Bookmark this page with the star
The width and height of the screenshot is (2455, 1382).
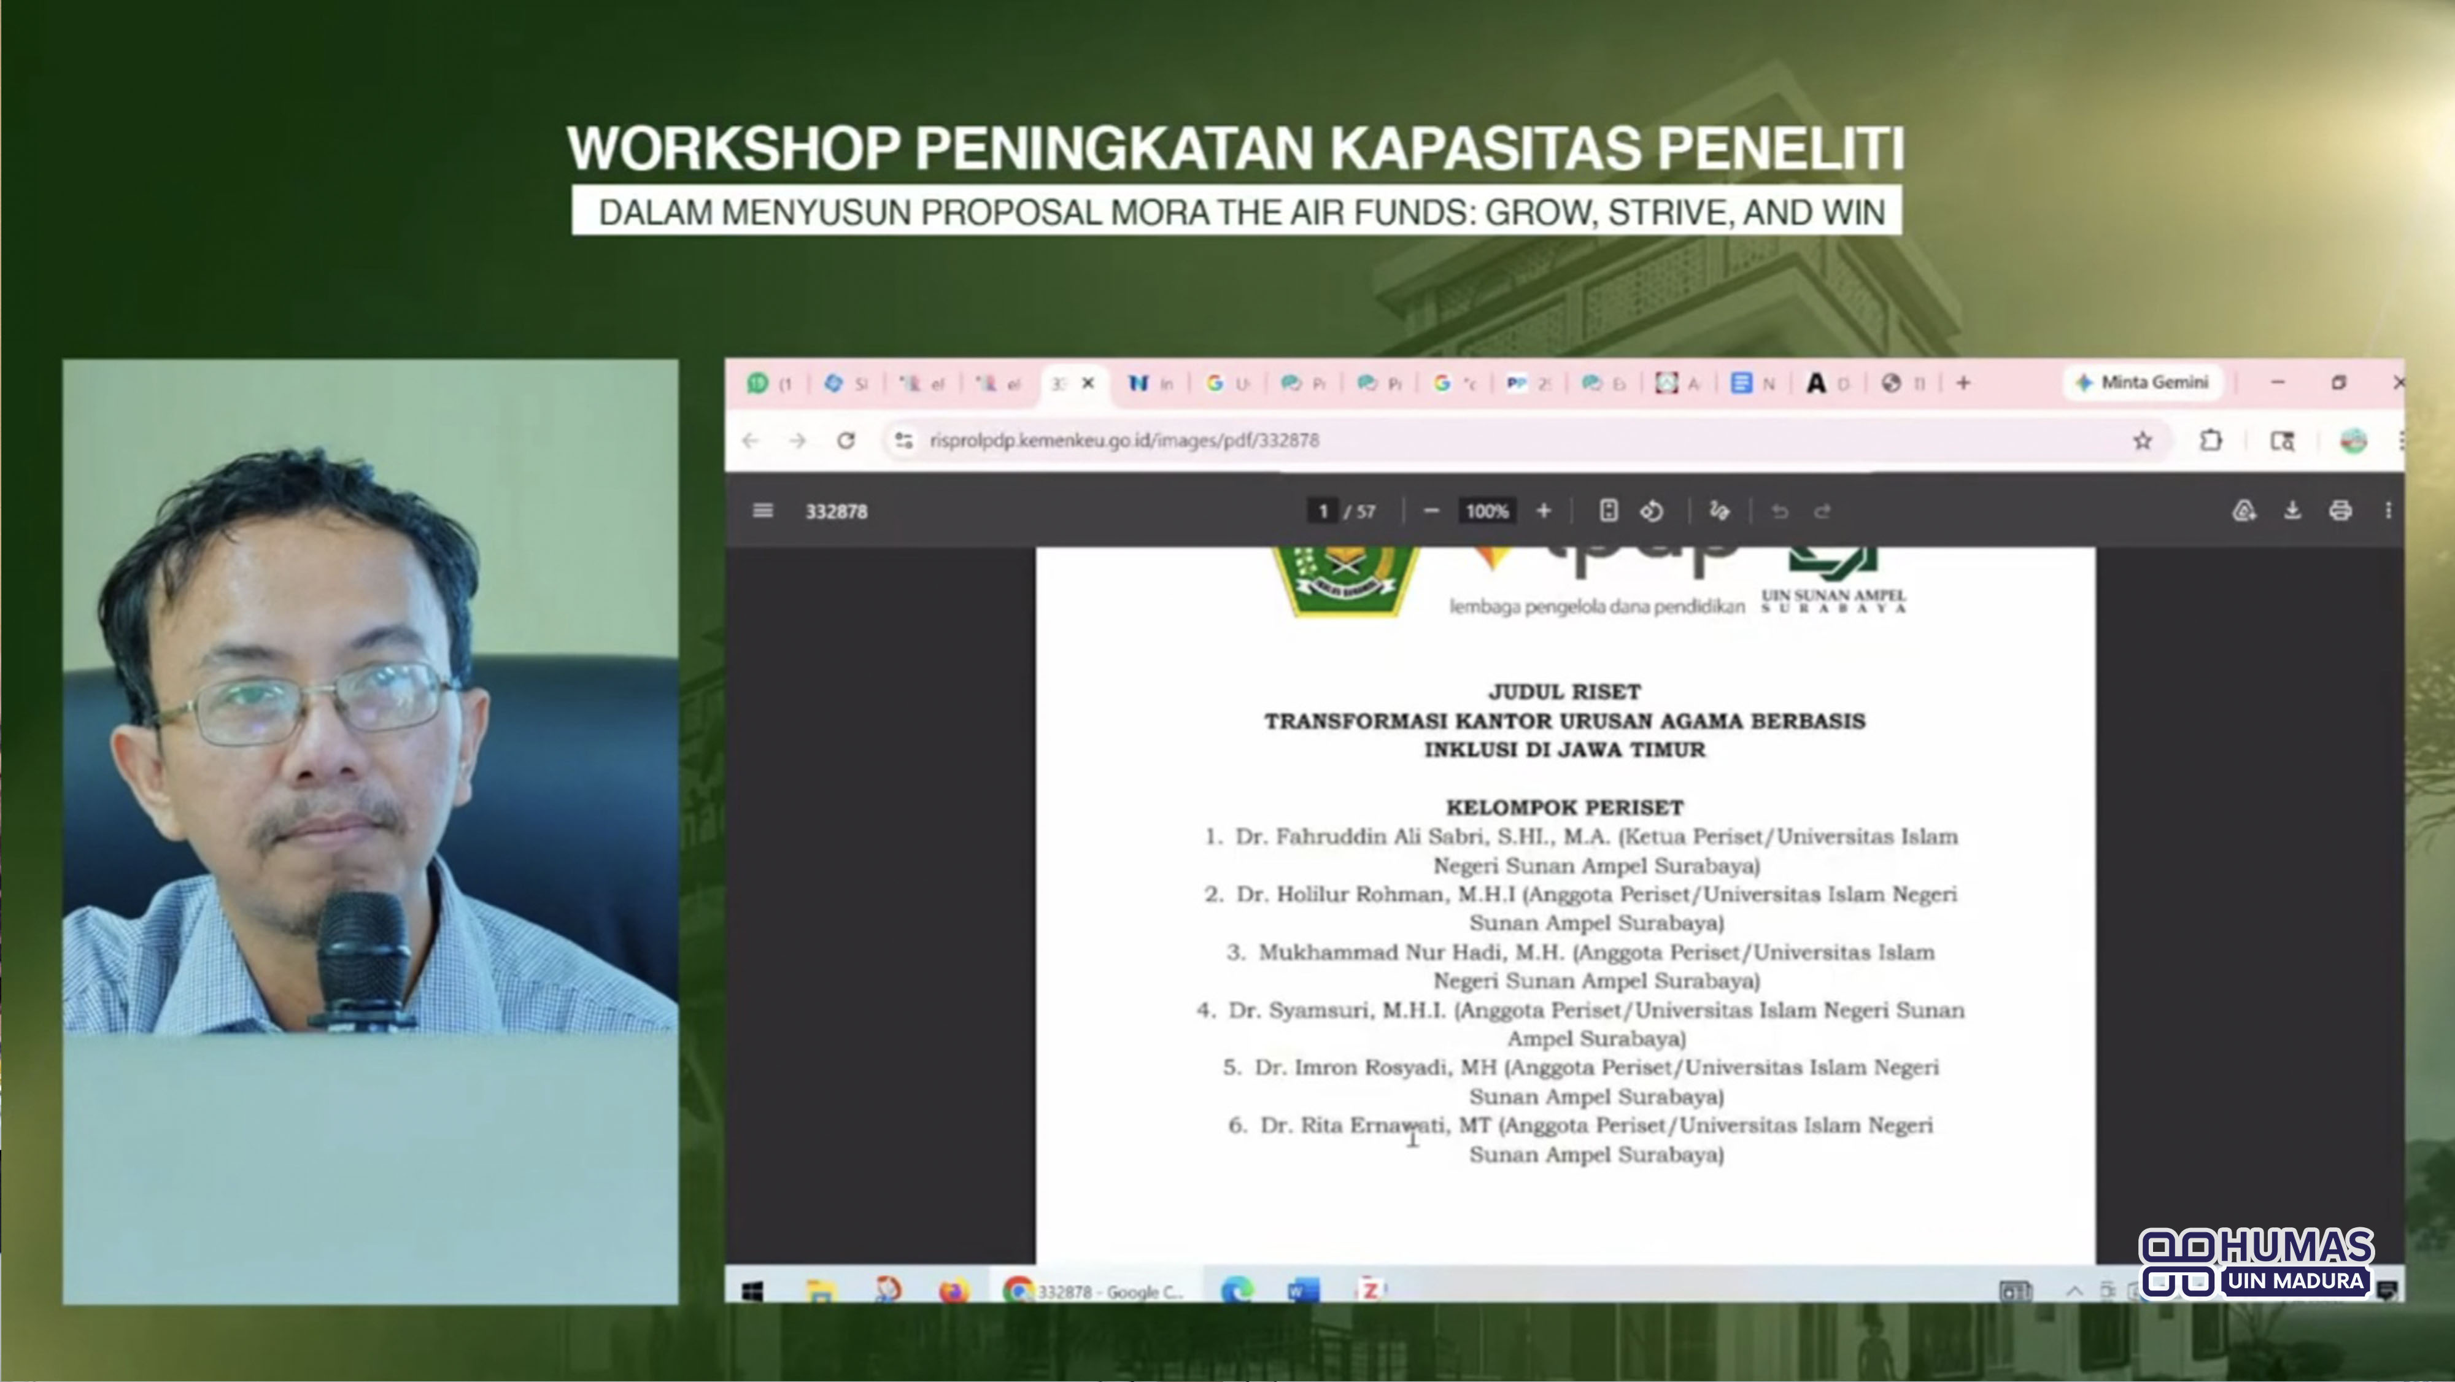click(2143, 441)
